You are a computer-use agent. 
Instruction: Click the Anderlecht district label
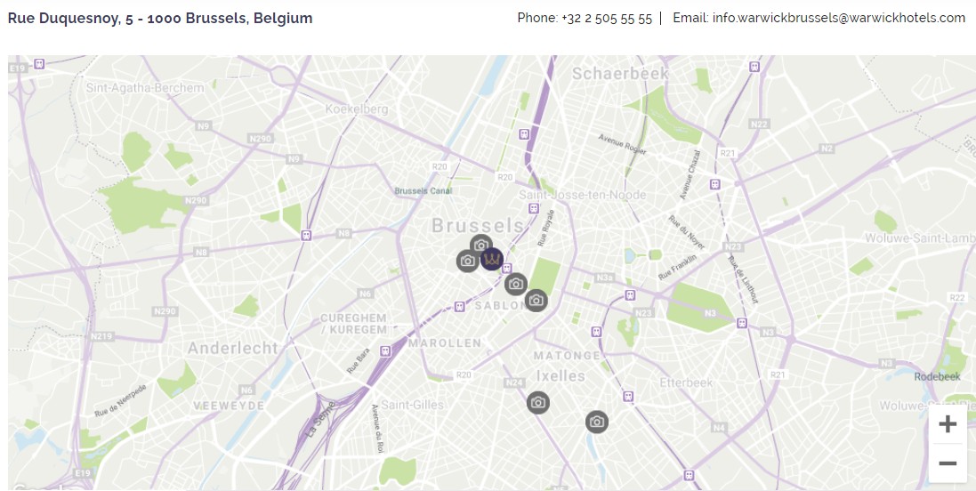[x=233, y=348]
